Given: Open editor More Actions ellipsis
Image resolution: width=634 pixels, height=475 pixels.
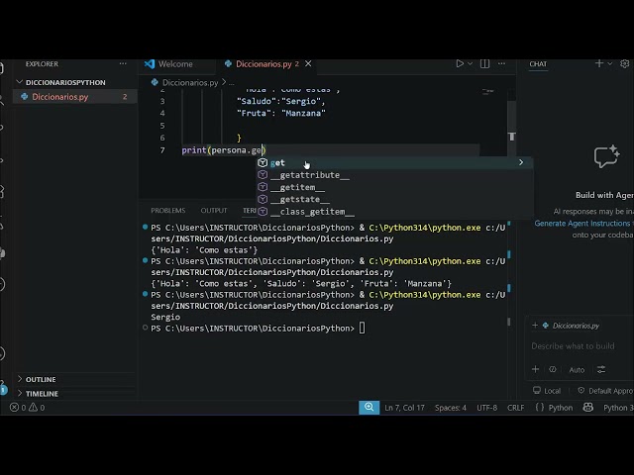Looking at the screenshot, I should [x=501, y=63].
